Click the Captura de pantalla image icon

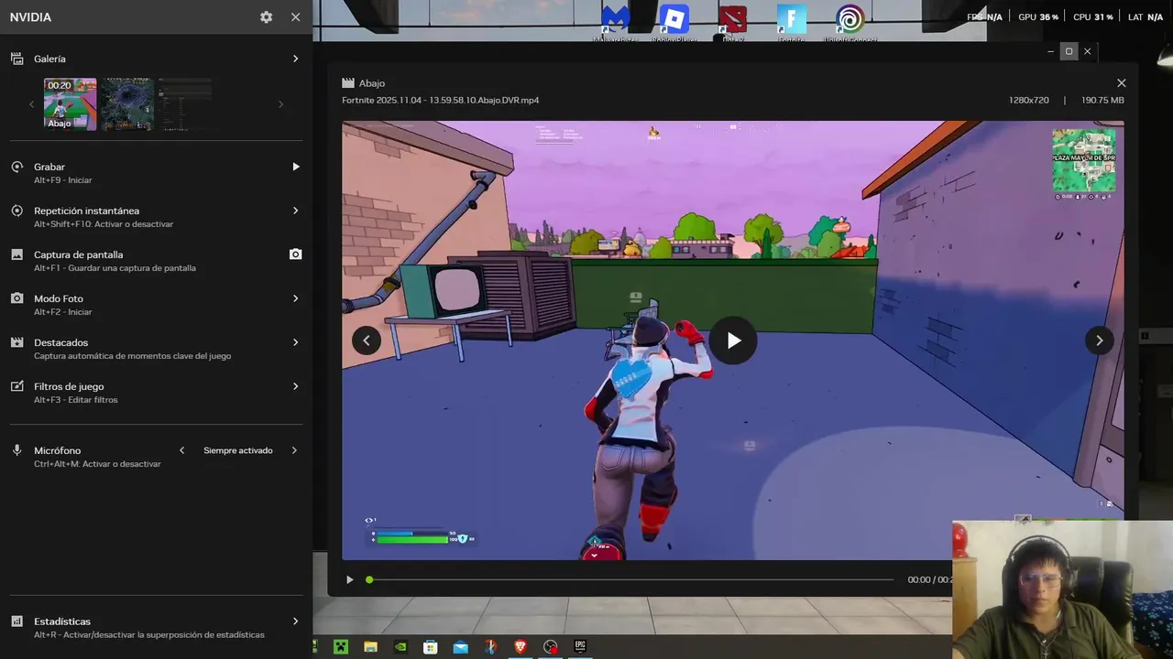coord(16,254)
